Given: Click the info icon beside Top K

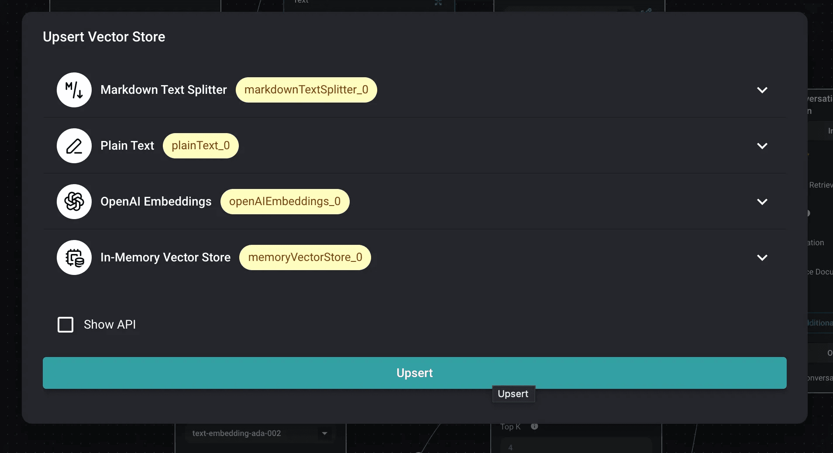Looking at the screenshot, I should [x=534, y=426].
